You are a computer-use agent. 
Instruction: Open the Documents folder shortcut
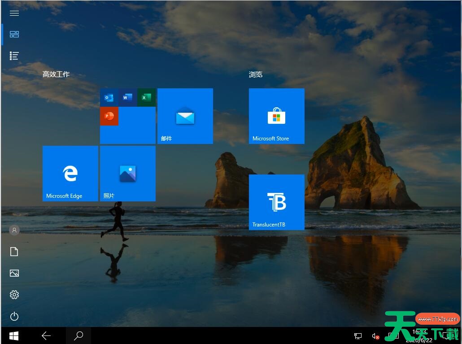14,252
